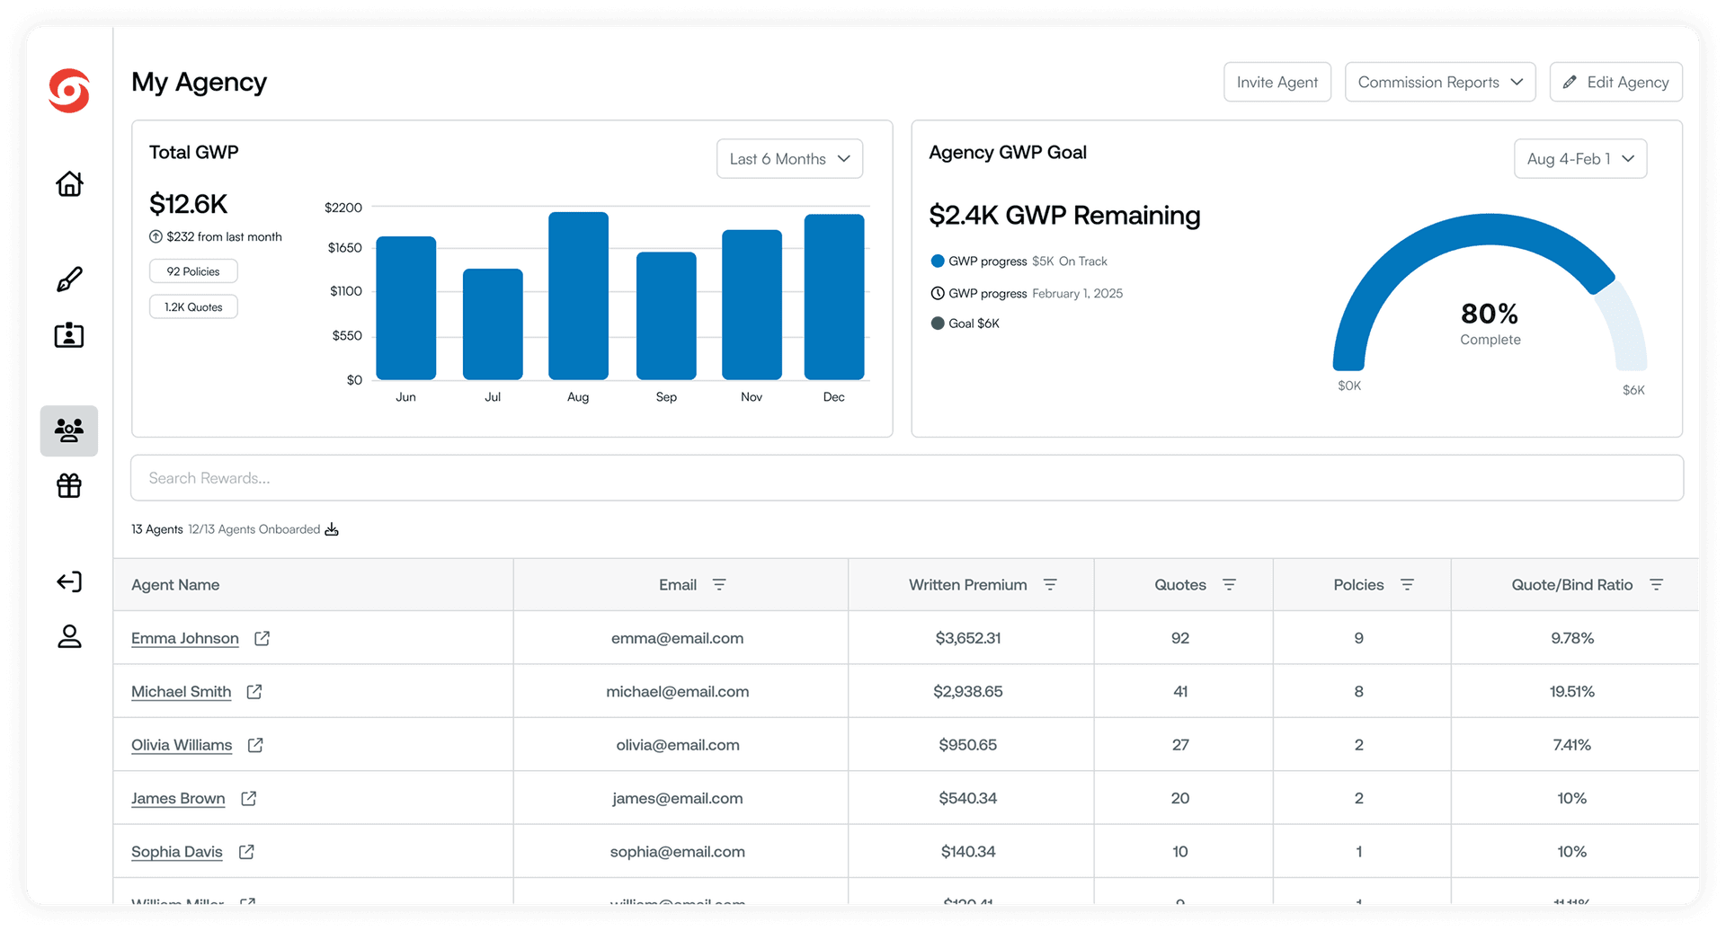Filter the Quote/Bind Ratio column

pyautogui.click(x=1656, y=585)
